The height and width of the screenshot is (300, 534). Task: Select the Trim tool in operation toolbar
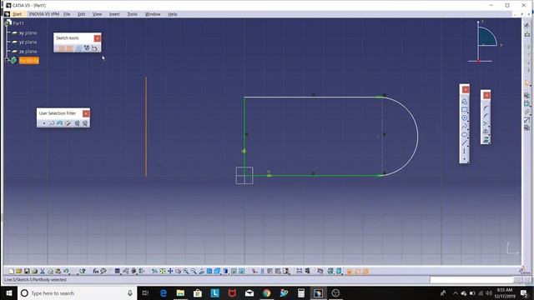(x=486, y=124)
